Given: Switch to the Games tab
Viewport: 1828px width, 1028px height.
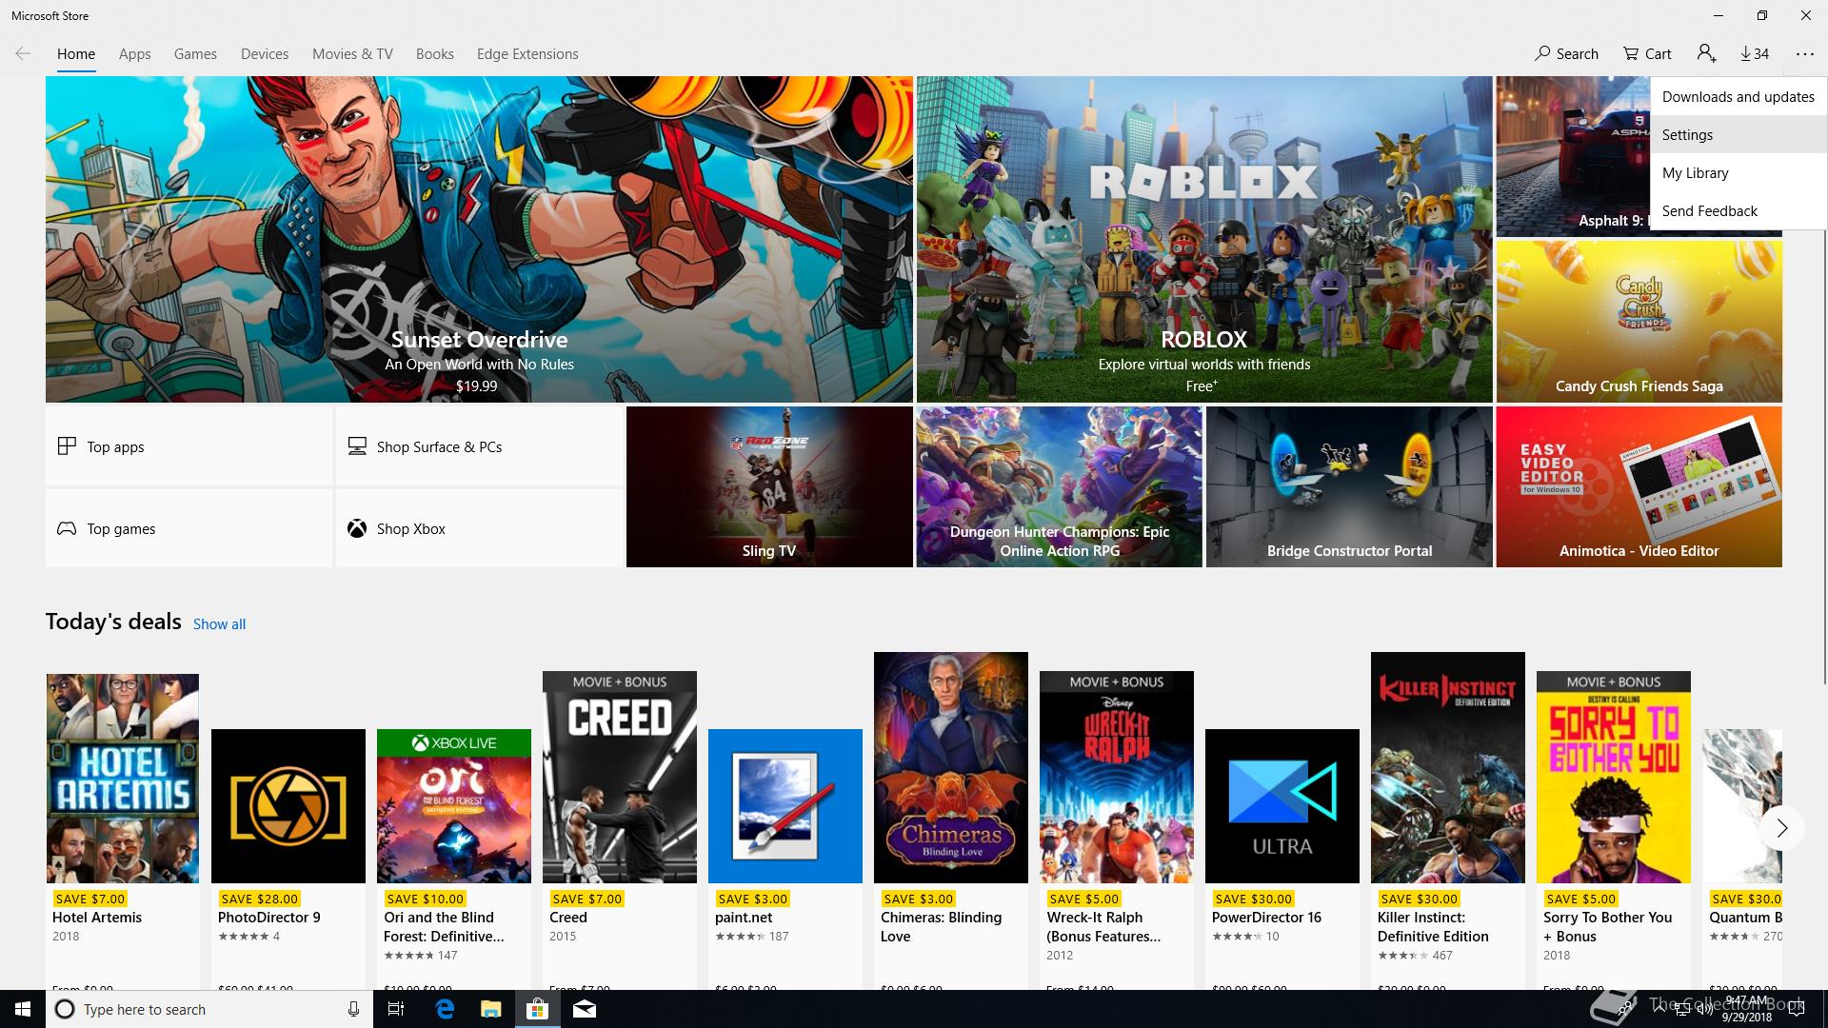Looking at the screenshot, I should tap(195, 54).
